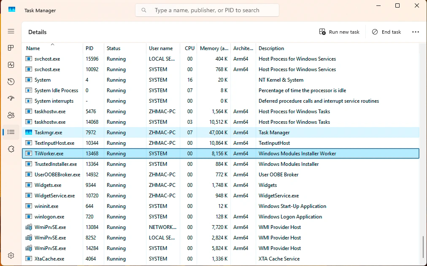Sort by the Architecture column header
Screen dimensions: 427x266
pyautogui.click(x=243, y=48)
